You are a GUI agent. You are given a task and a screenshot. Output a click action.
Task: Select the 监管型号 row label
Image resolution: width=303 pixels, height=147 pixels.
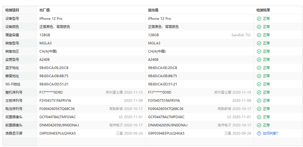click(x=12, y=59)
